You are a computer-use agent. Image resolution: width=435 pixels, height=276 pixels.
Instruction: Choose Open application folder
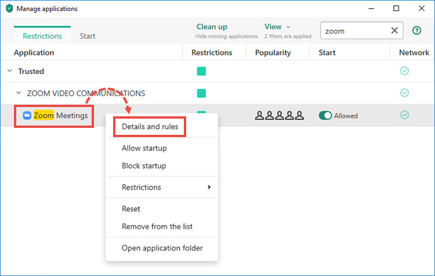coord(162,248)
